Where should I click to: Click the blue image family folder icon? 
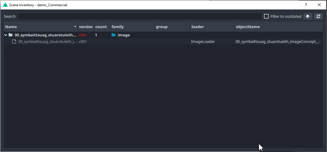point(114,35)
